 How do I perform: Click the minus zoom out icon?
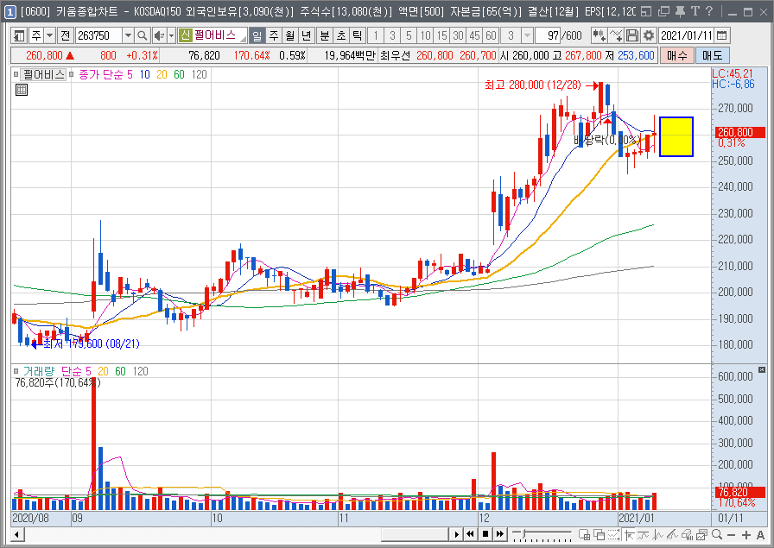click(x=732, y=535)
